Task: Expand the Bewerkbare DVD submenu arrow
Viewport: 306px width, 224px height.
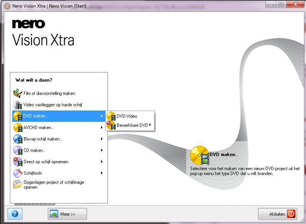Action: point(150,125)
